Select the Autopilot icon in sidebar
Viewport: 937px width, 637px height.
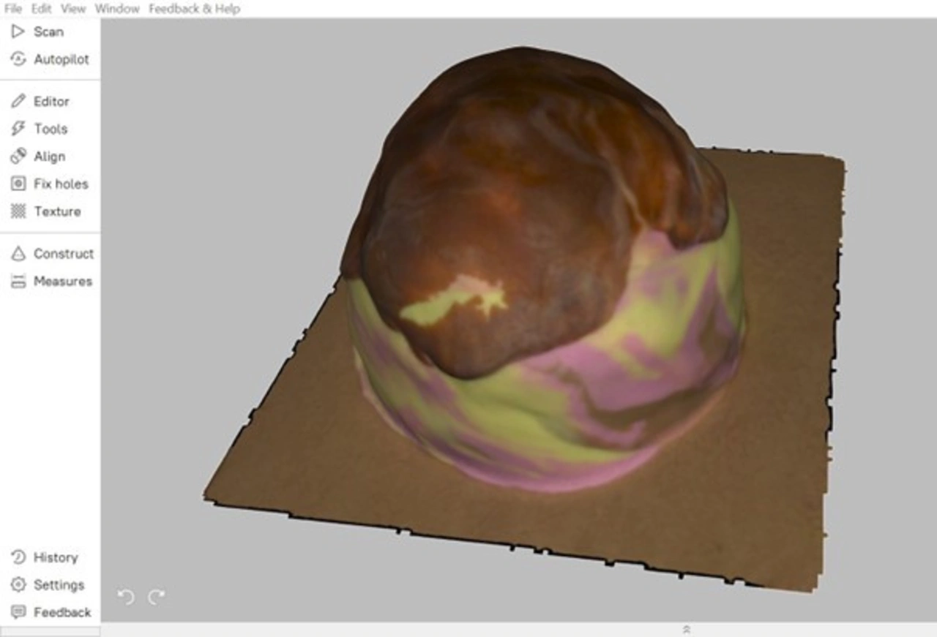[x=18, y=59]
